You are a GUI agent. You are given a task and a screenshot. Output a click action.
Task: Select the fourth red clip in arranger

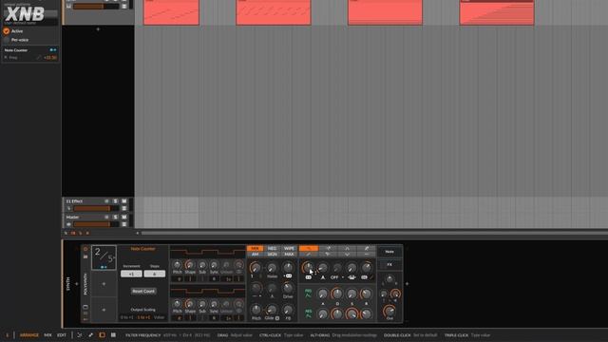(497, 12)
